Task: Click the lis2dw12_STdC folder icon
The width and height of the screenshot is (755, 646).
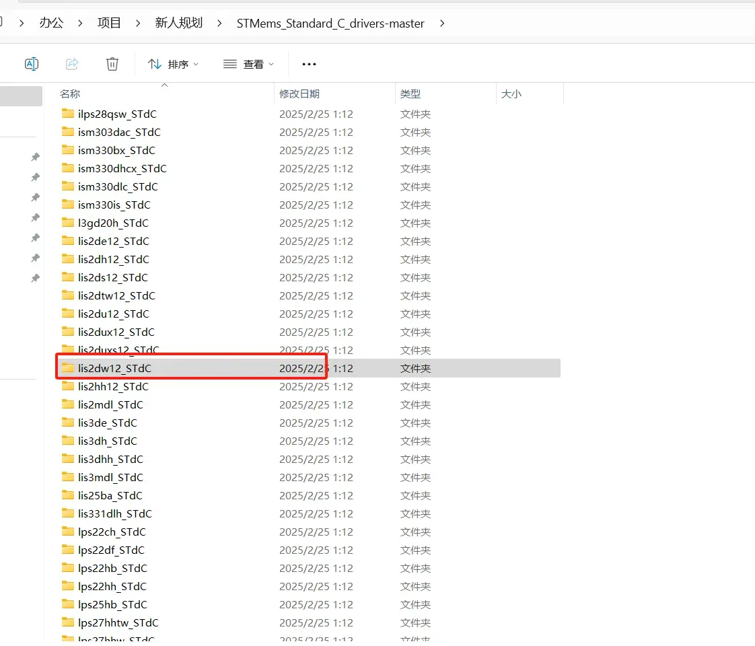Action: tap(68, 368)
